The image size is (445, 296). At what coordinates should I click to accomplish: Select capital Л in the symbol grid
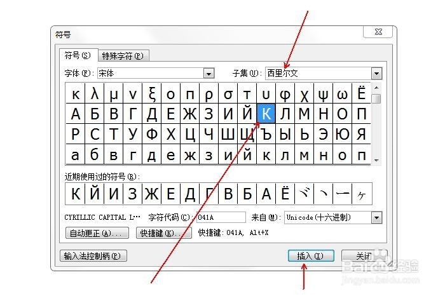285,114
